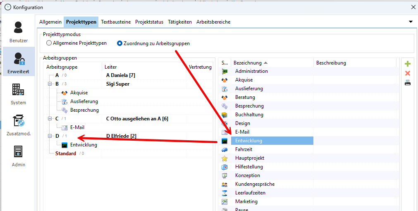Select the Erweitert sidebar icon
418x211 pixels.
pos(19,62)
